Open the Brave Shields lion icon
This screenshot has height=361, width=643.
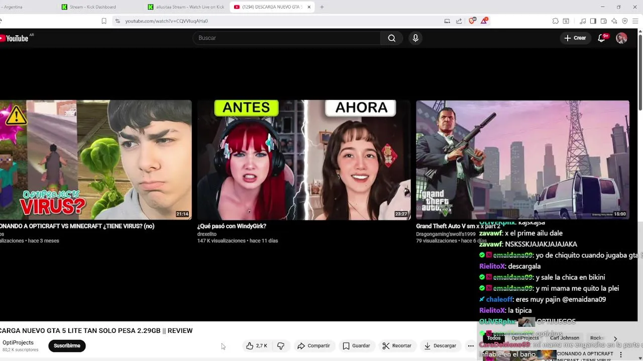point(472,21)
